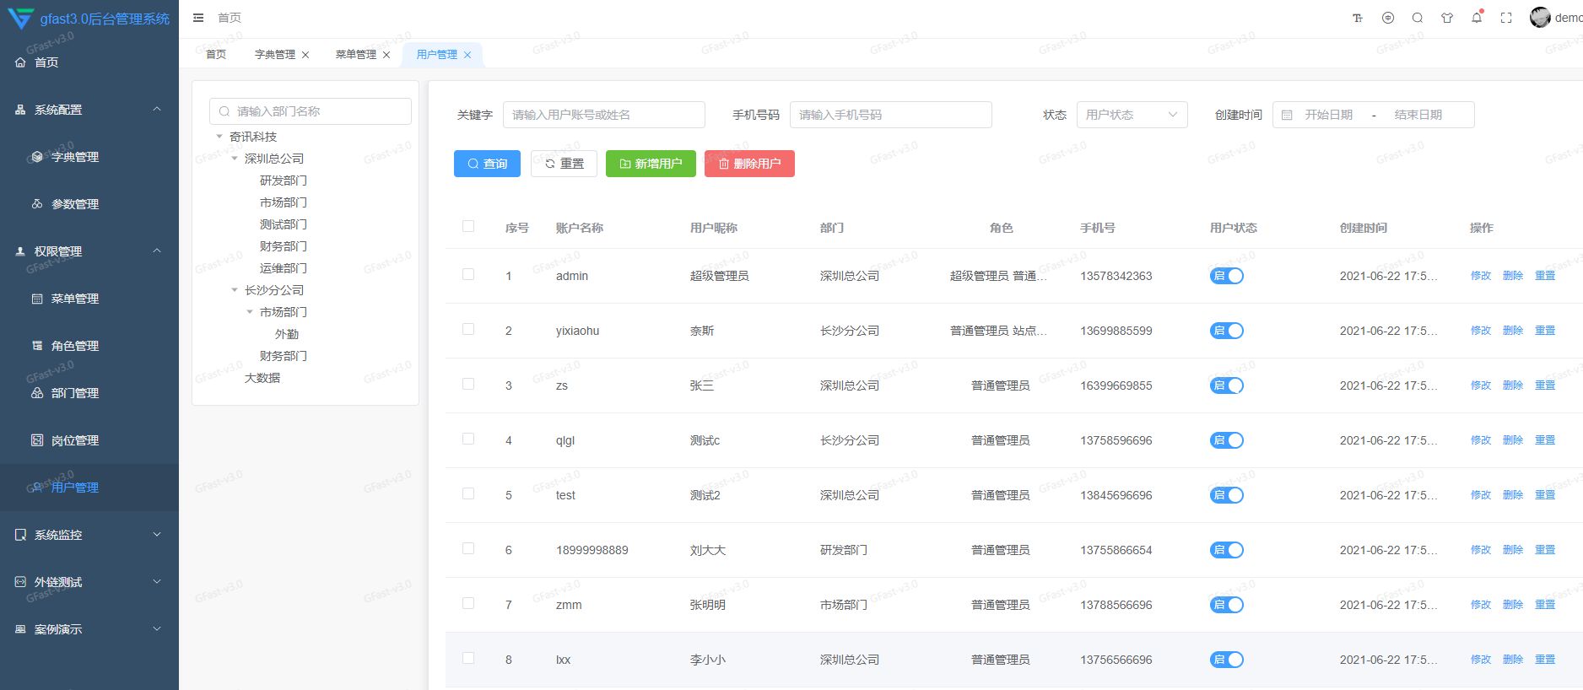This screenshot has width=1583, height=690.
Task: Collapse the sidebar via hamburger icon
Action: [198, 18]
